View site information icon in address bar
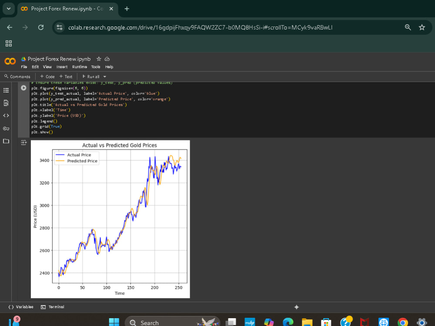Image resolution: width=435 pixels, height=326 pixels. point(59,27)
